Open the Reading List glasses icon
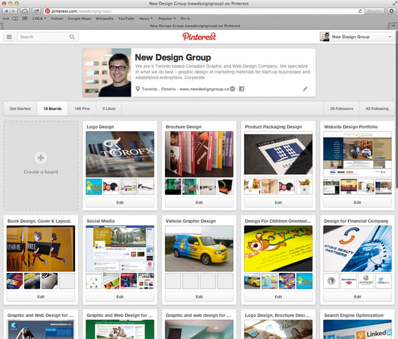The image size is (398, 339). click(x=6, y=19)
